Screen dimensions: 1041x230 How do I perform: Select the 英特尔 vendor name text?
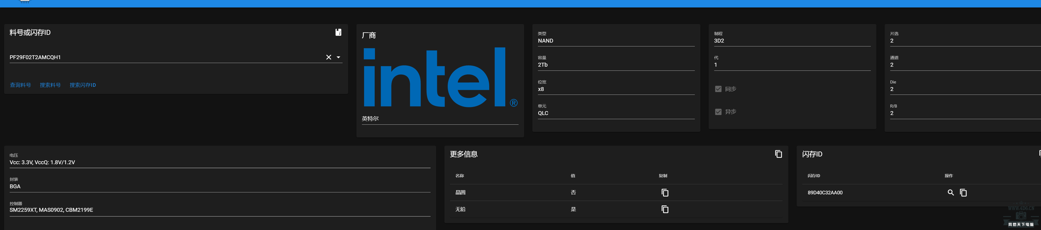[x=370, y=119]
